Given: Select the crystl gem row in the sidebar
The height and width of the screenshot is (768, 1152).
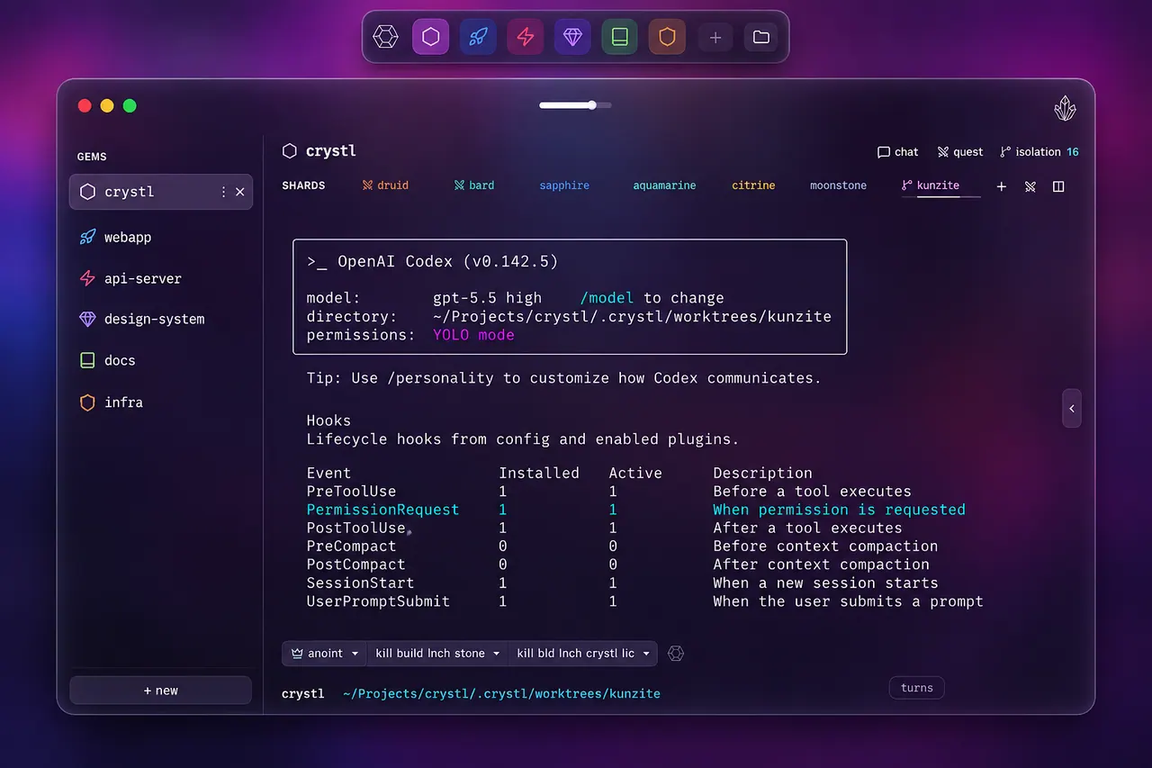Looking at the screenshot, I should 161,192.
